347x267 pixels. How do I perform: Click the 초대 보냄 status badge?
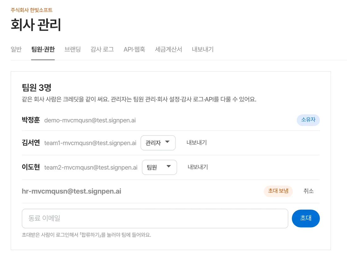tap(278, 191)
